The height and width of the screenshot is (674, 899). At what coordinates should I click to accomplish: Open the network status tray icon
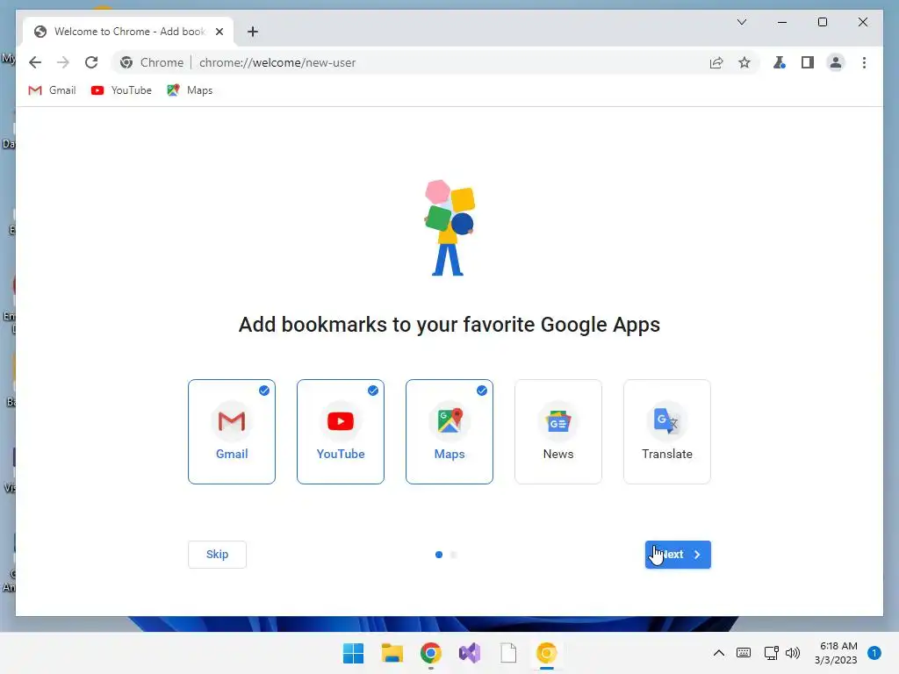pos(771,653)
